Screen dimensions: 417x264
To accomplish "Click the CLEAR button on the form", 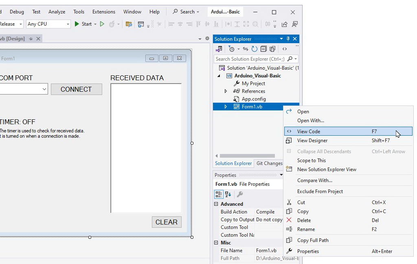I will point(166,222).
